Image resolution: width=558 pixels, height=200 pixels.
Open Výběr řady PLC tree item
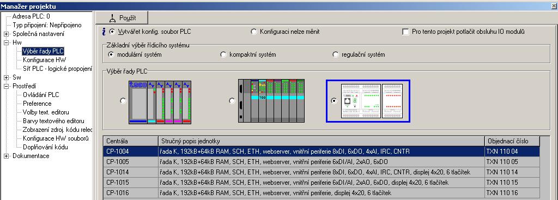pyautogui.click(x=43, y=51)
